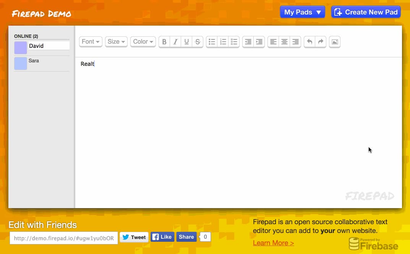Screen dimensions: 410x254
Task: Click the Facebook Share button
Action: tap(186, 237)
